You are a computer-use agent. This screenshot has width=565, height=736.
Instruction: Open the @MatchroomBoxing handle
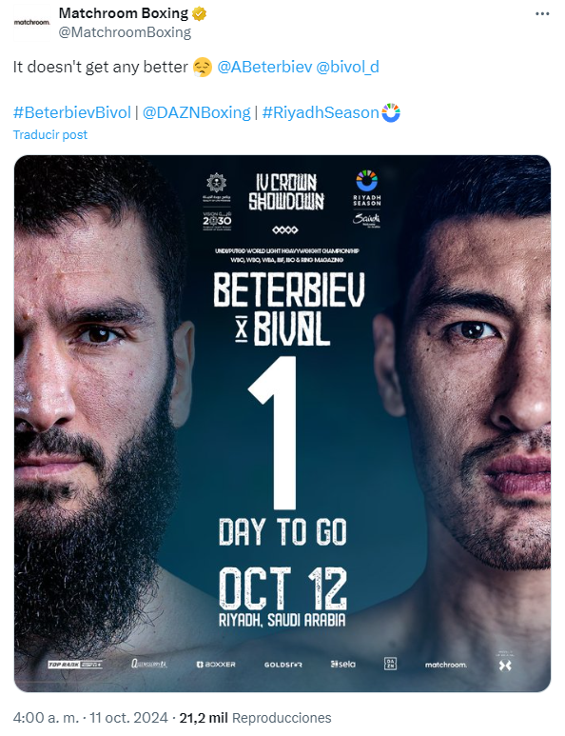click(125, 32)
